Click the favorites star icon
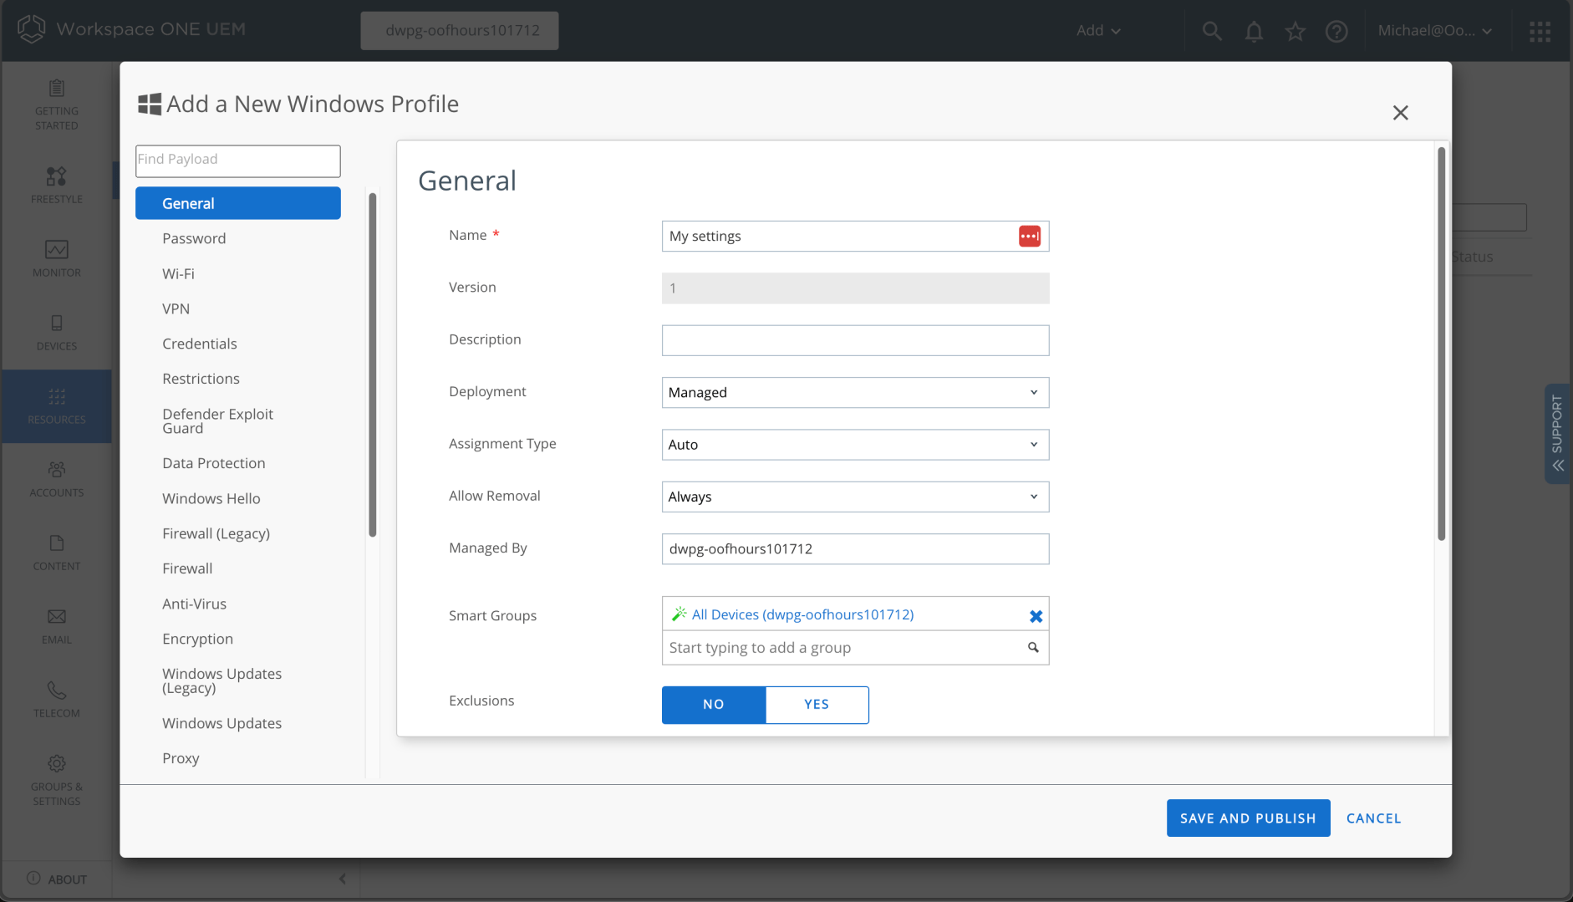Image resolution: width=1573 pixels, height=902 pixels. click(x=1295, y=31)
